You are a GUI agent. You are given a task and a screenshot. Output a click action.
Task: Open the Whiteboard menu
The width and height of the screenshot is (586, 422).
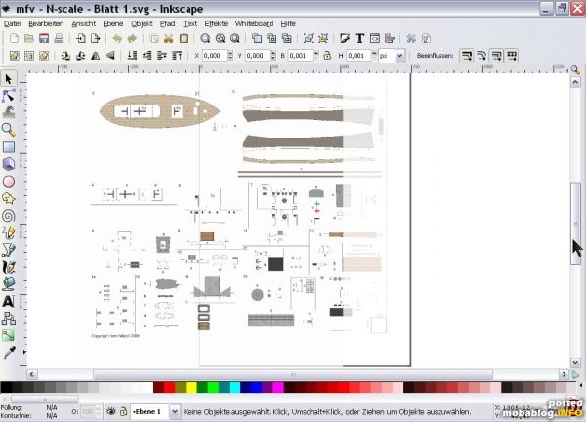(254, 23)
